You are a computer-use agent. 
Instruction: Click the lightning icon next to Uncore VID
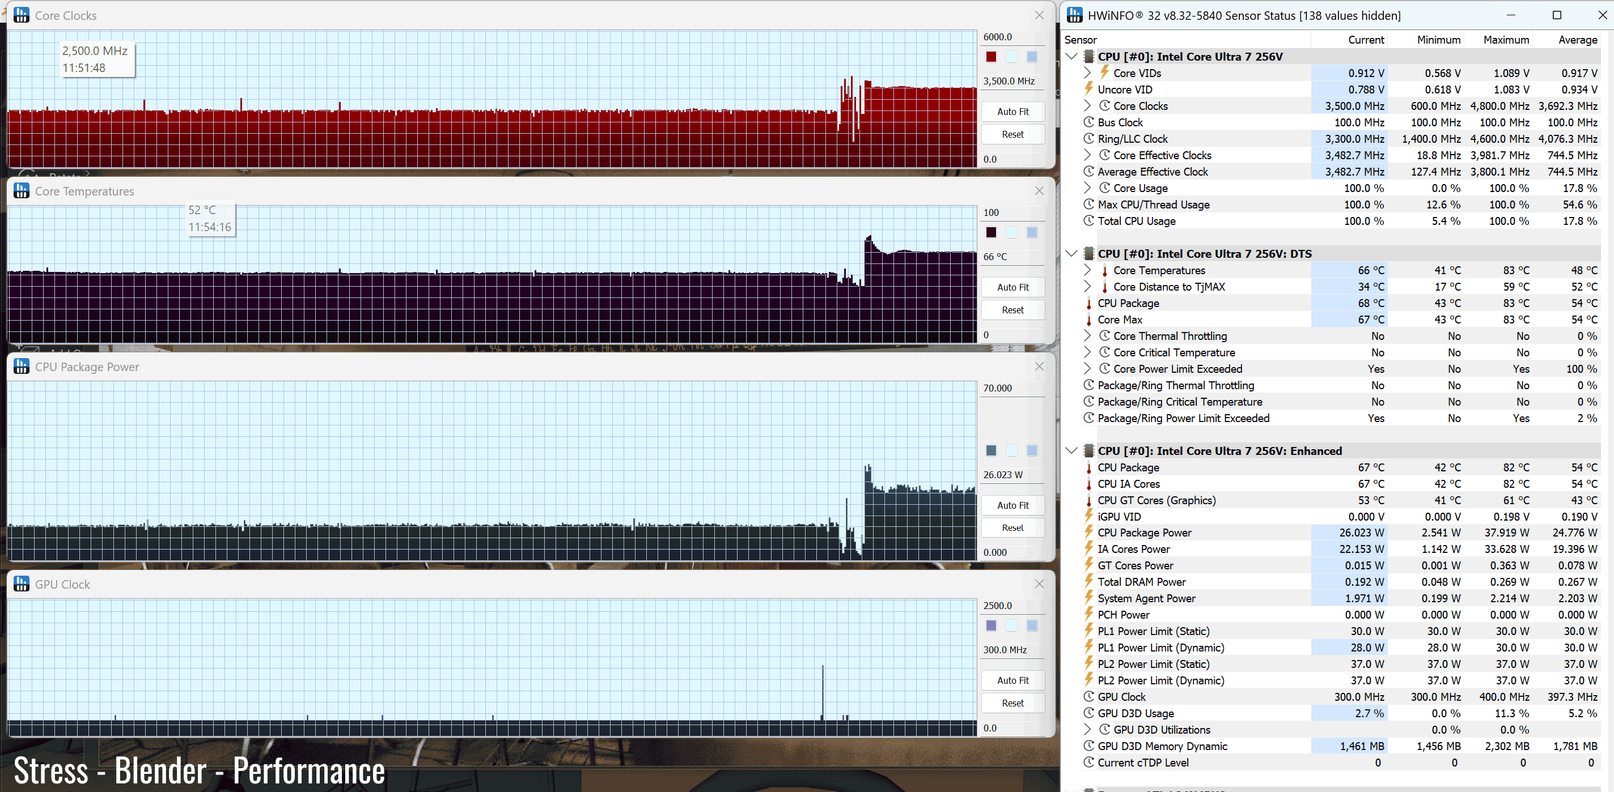pyautogui.click(x=1089, y=90)
